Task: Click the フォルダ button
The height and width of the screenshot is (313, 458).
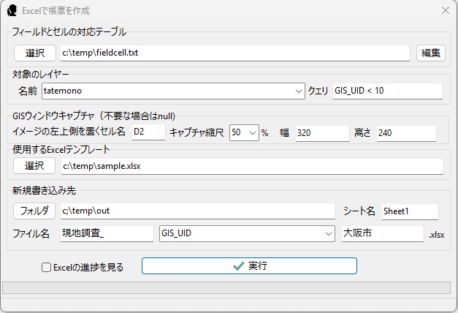Action: [x=35, y=211]
